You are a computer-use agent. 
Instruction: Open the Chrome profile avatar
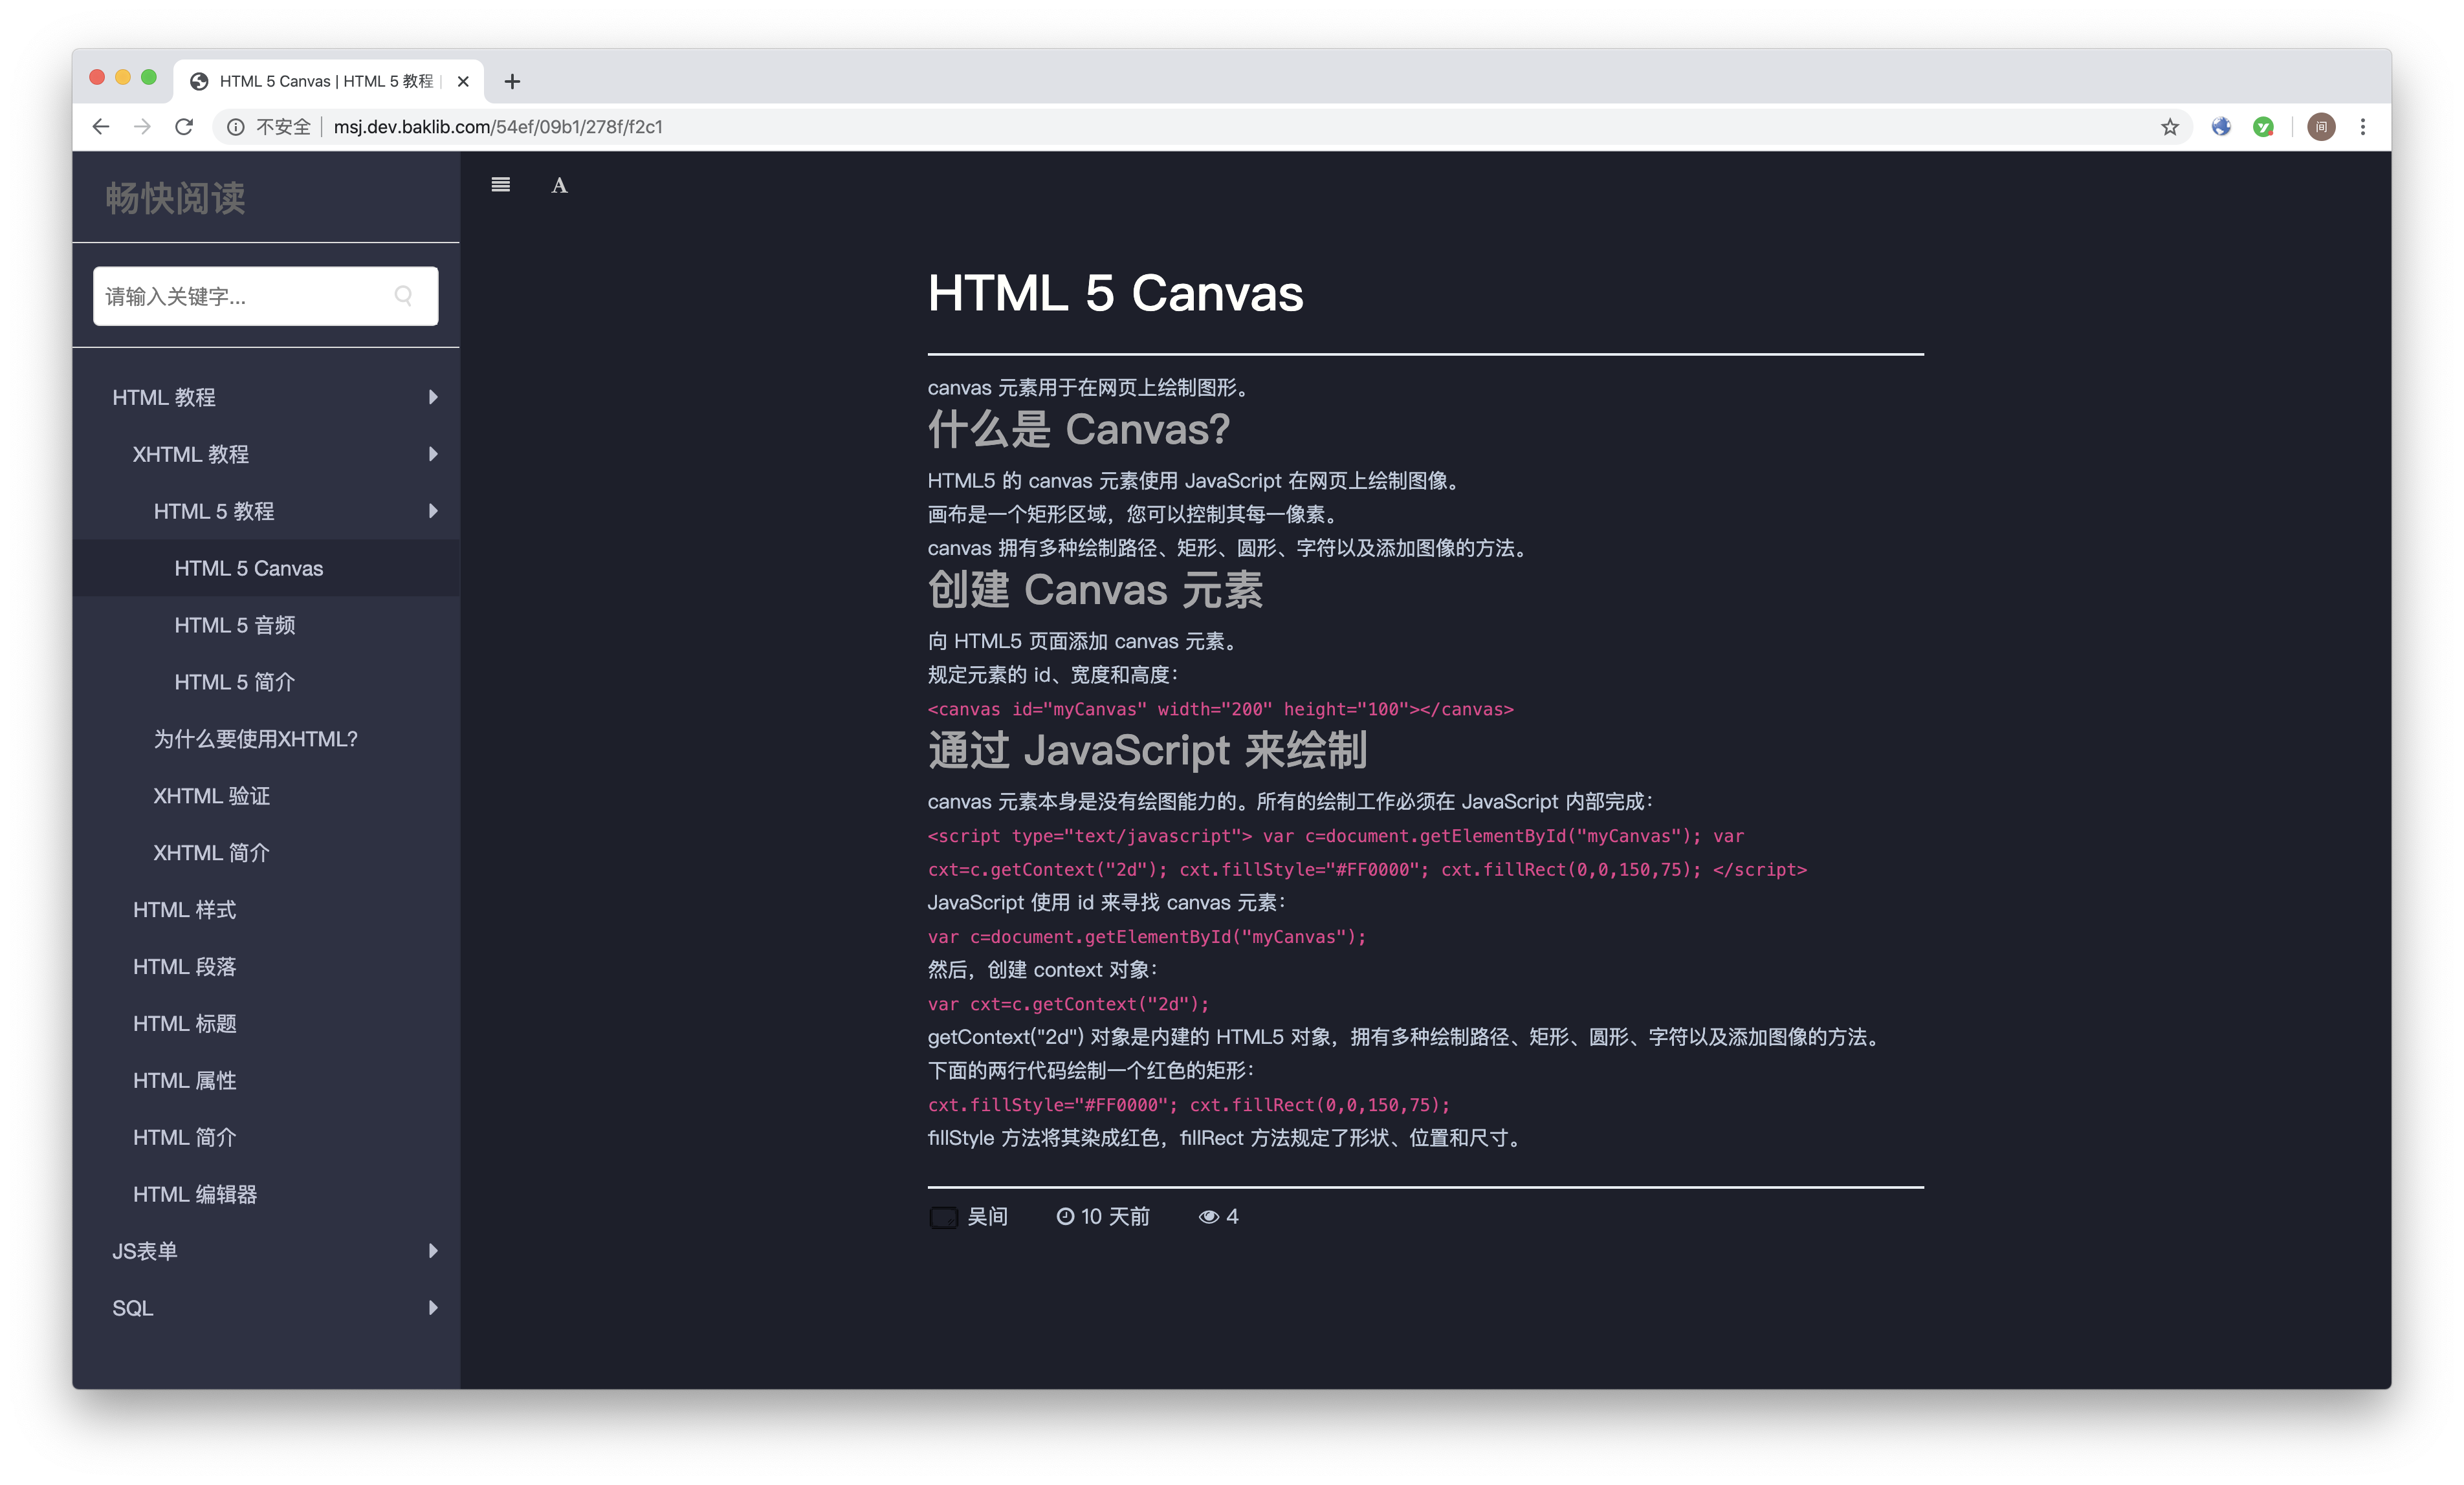[x=2321, y=127]
